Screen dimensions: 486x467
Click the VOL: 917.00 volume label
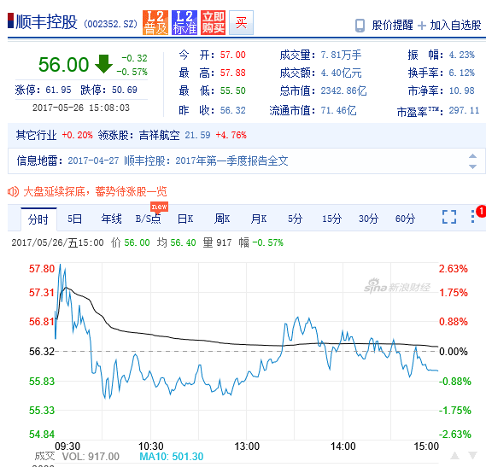(x=91, y=457)
